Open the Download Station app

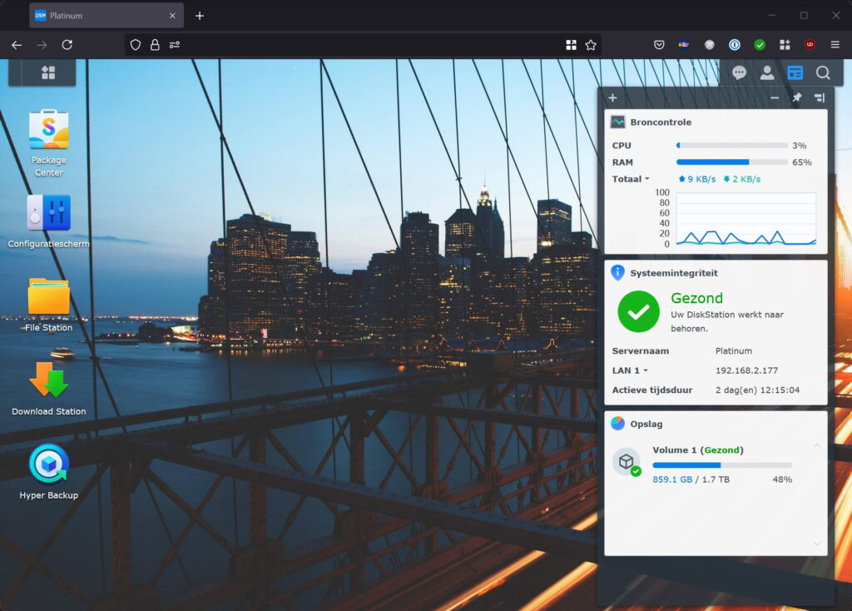(x=48, y=380)
